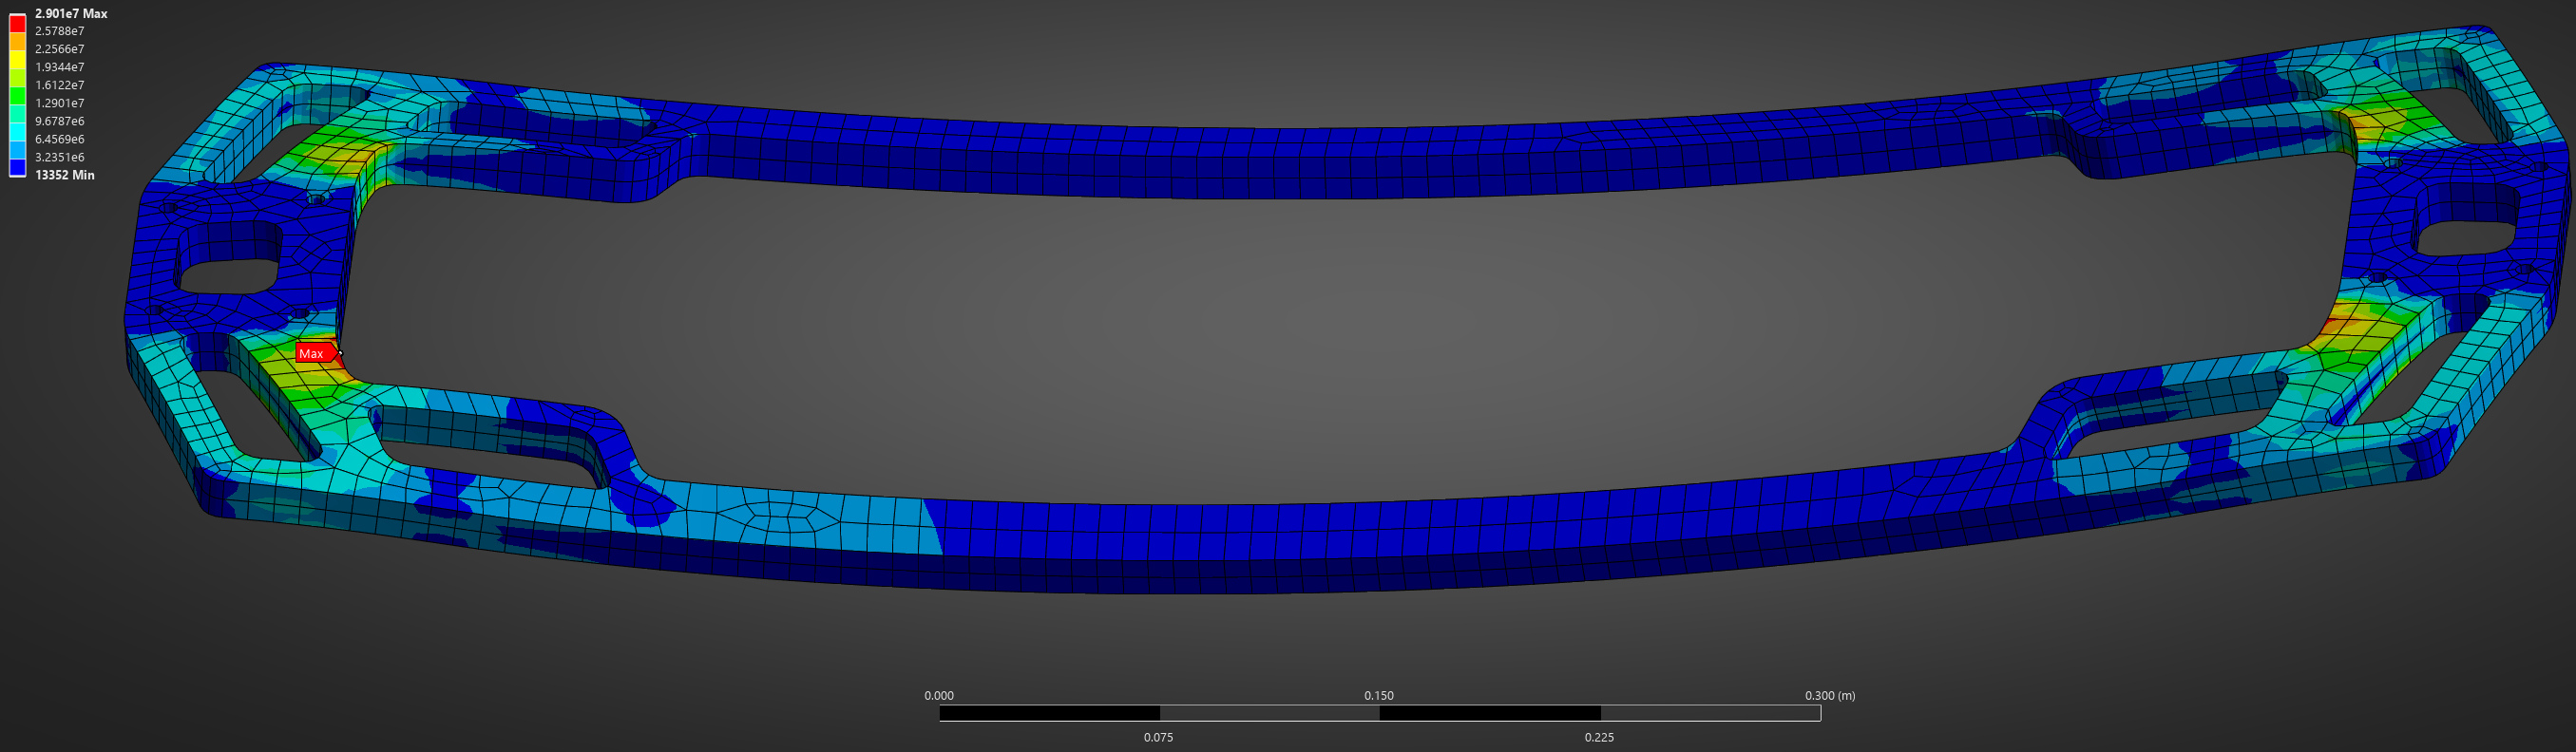Select the red band in the stress legend

coord(18,23)
